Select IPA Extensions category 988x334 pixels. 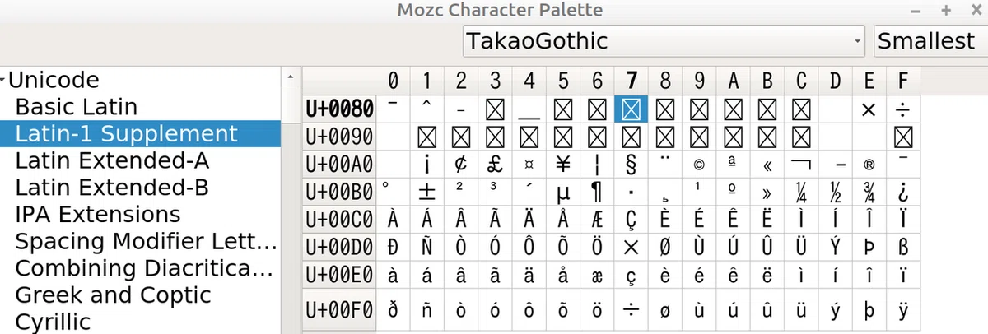point(98,214)
